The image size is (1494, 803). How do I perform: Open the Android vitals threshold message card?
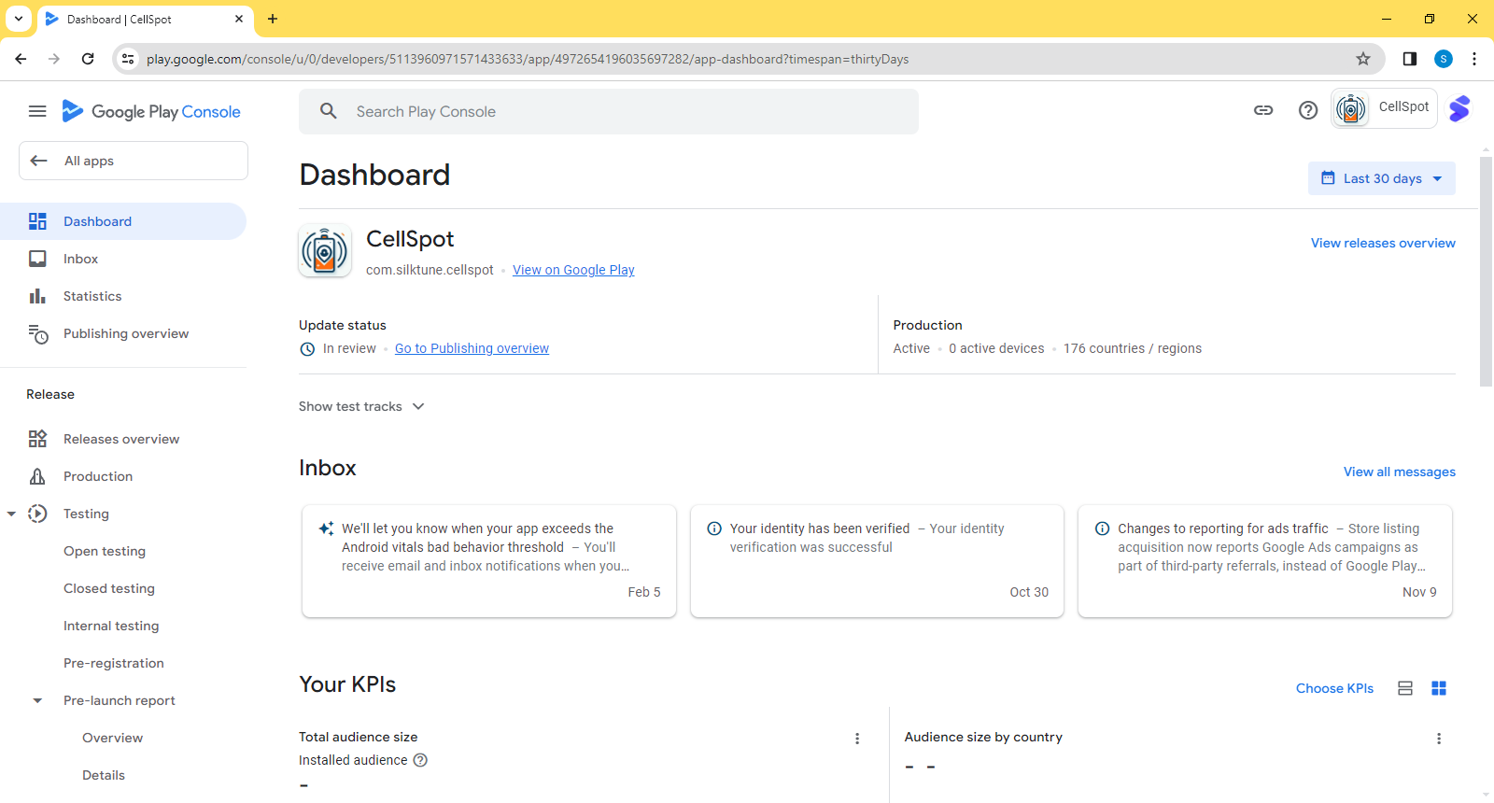point(489,561)
